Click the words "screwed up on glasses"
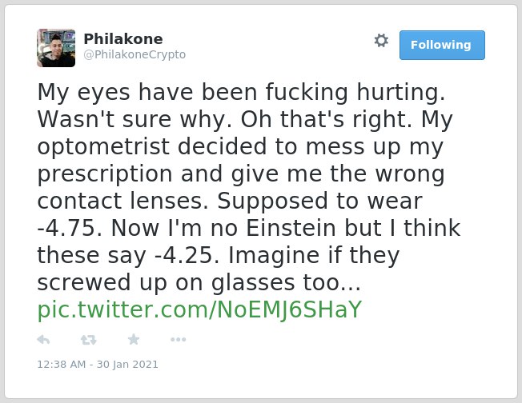 pos(166,282)
